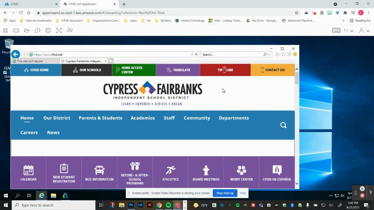Click the Internet Explorer Search box
Image resolution: width=374 pixels, height=210 pixels.
232,55
